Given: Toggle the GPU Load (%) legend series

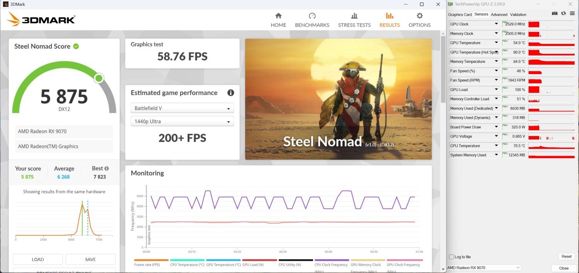Looking at the screenshot, I should click(259, 263).
